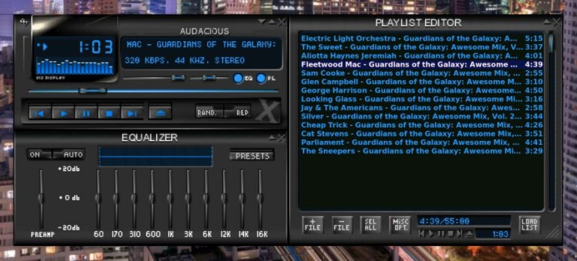This screenshot has height=261, width=577.
Task: Click the 60 Hz equalizer band slider
Action: 98,196
